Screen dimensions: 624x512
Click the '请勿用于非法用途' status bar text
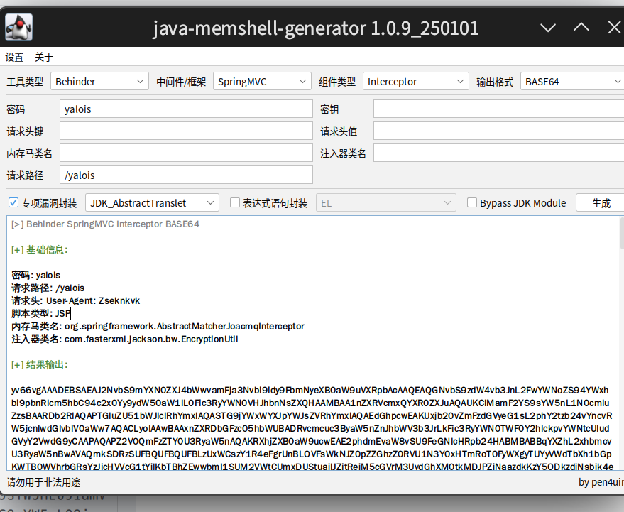43,483
